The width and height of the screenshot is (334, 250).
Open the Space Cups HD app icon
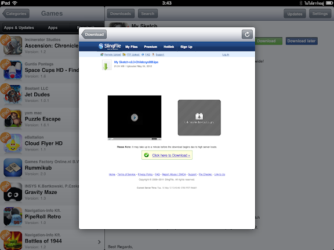(13, 69)
